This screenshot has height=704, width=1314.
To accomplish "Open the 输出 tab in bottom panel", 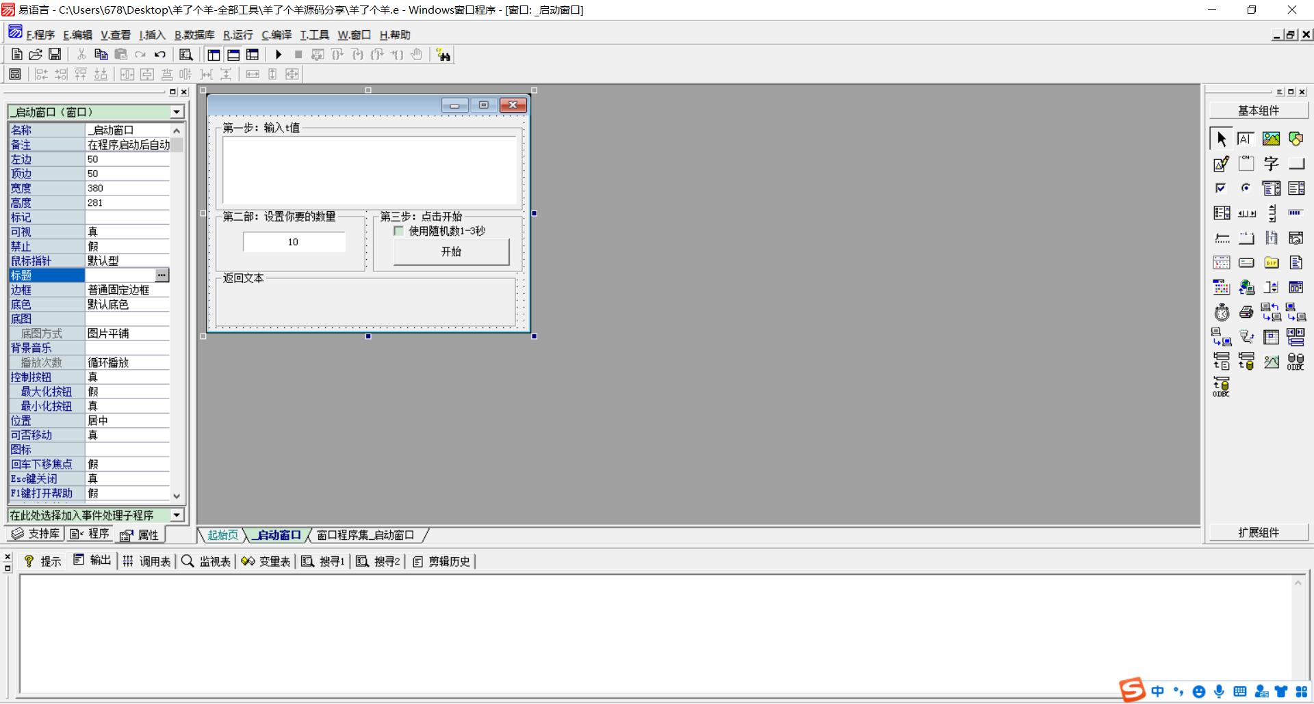I will pyautogui.click(x=92, y=560).
